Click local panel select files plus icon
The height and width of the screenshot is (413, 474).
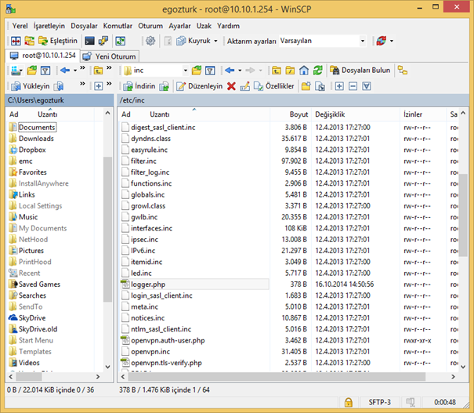(x=98, y=86)
